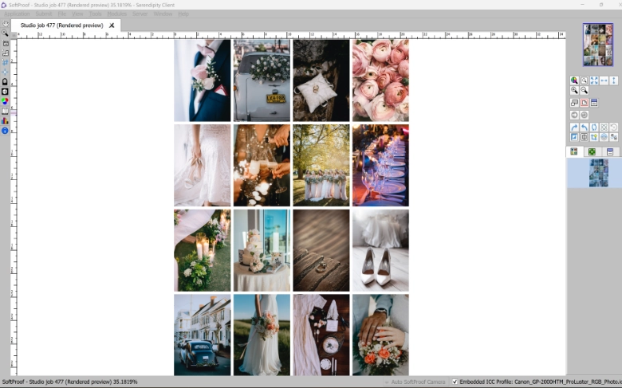The height and width of the screenshot is (388, 622).
Task: Open the color wheel tool in left toolbar
Action: click(x=6, y=101)
